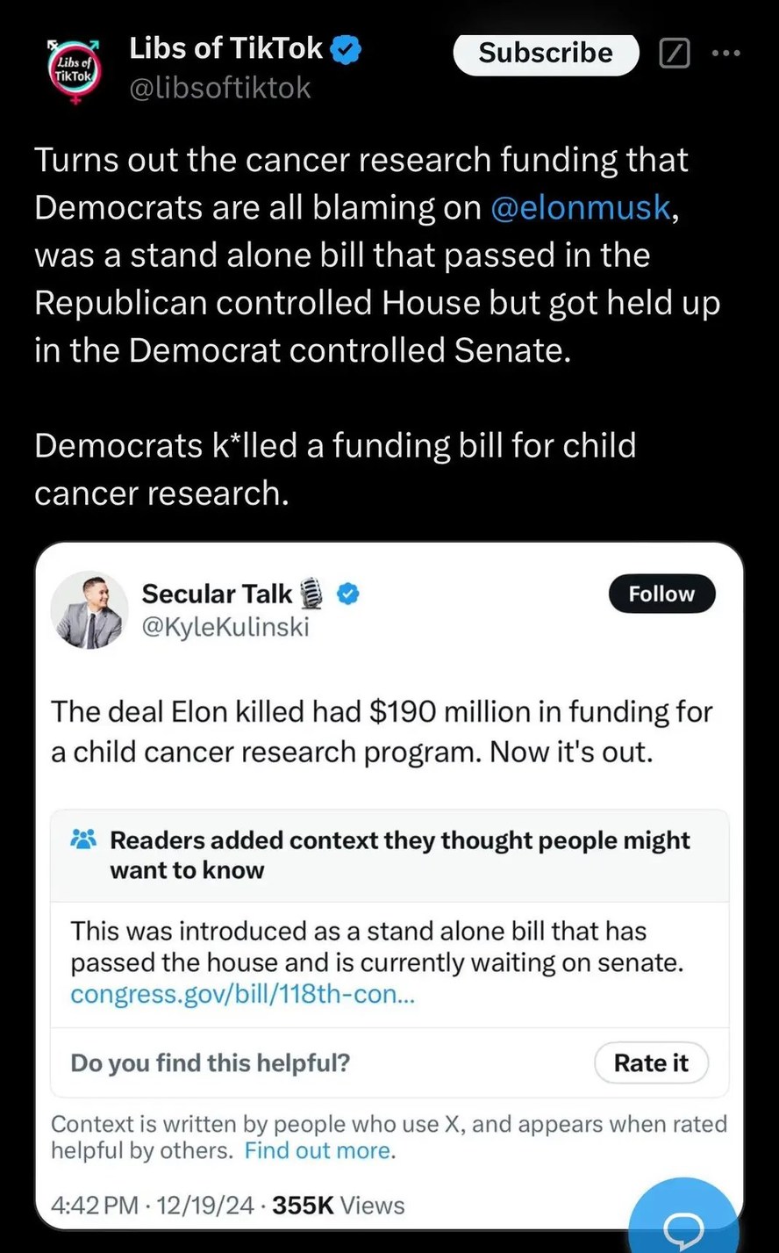Click the 4:42 PM post timestamp

95,1205
